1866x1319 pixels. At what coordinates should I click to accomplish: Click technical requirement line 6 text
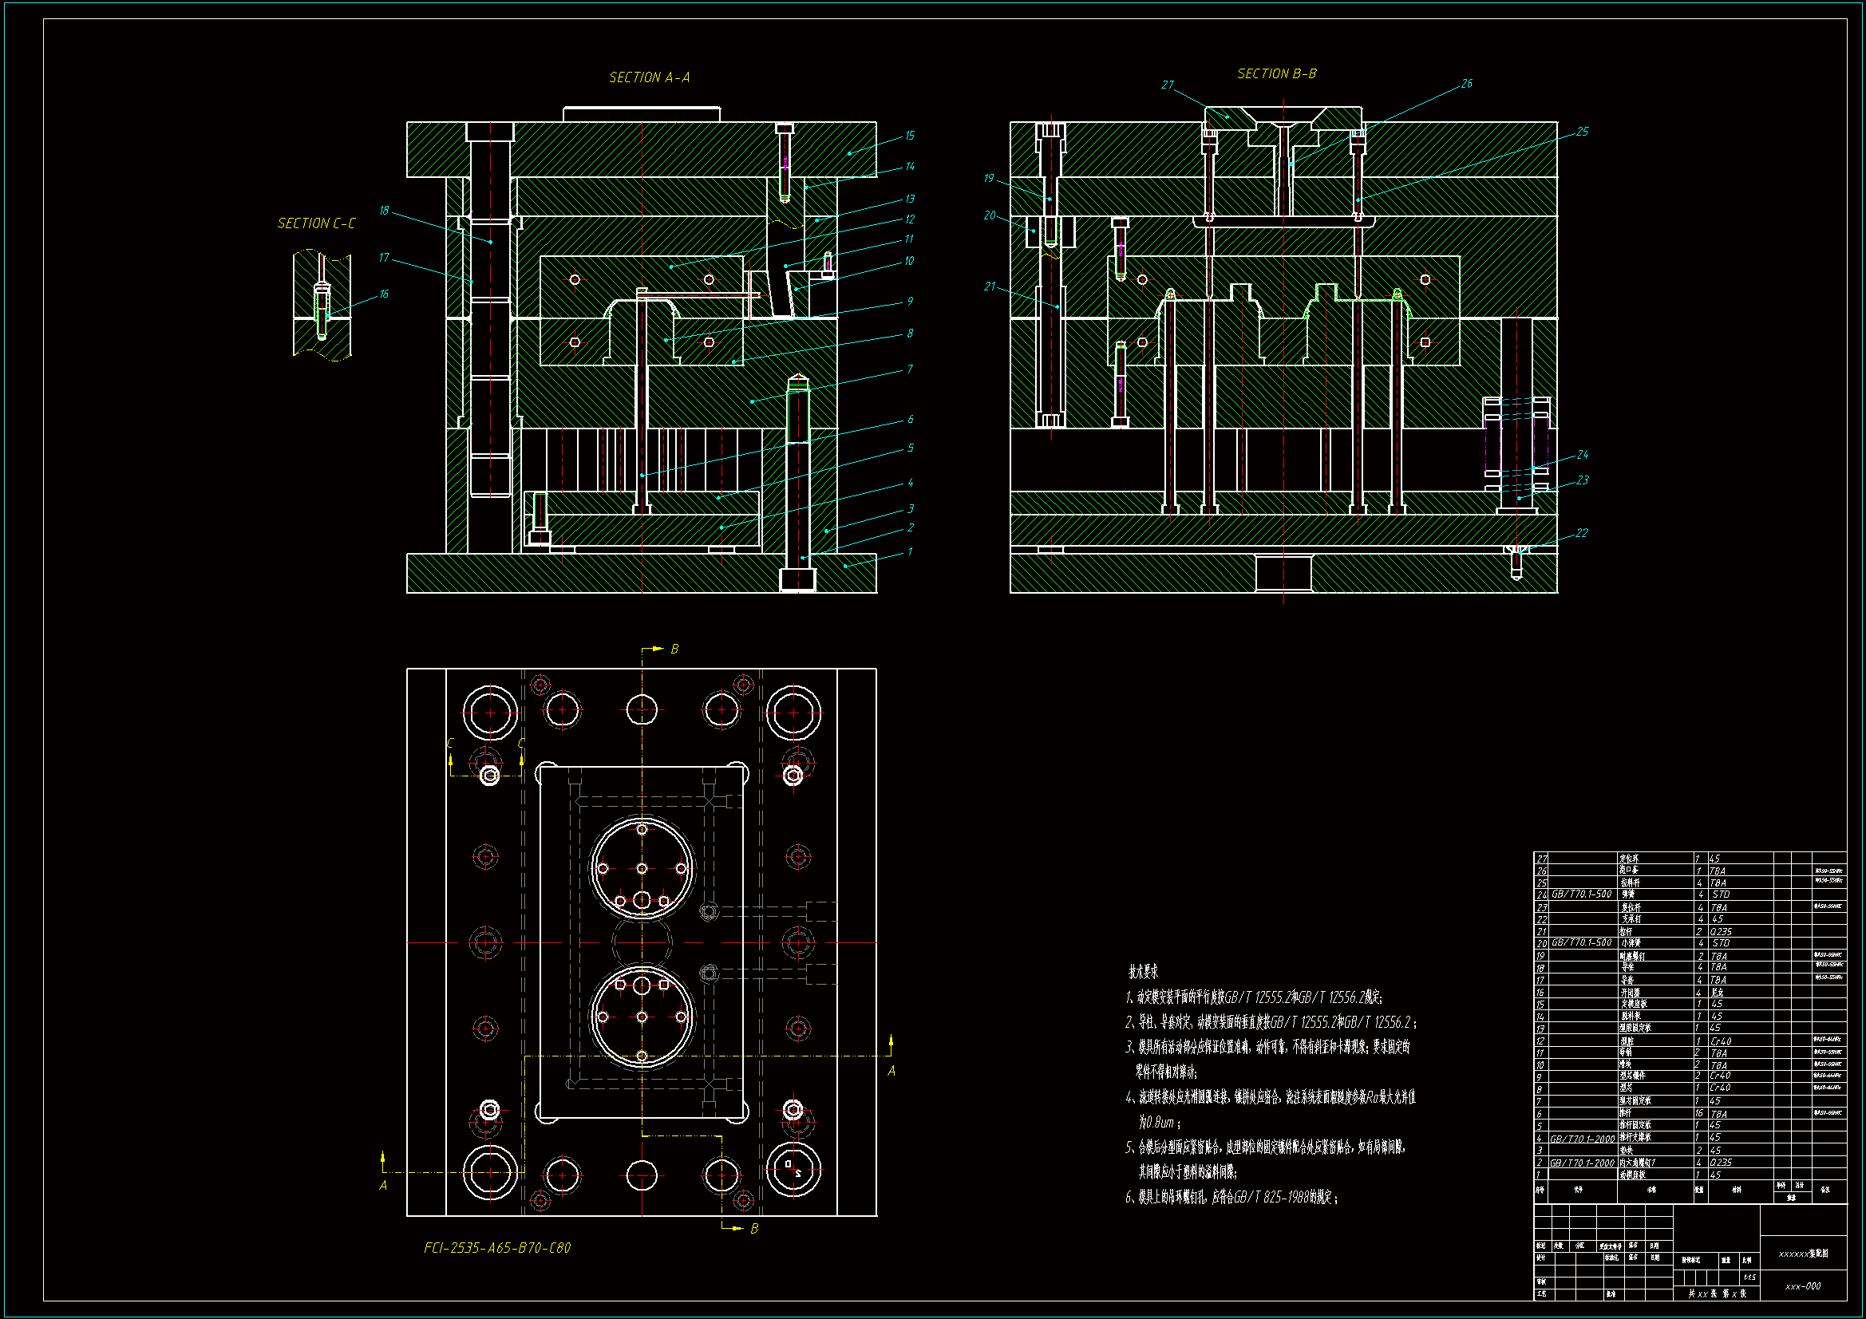1231,1197
